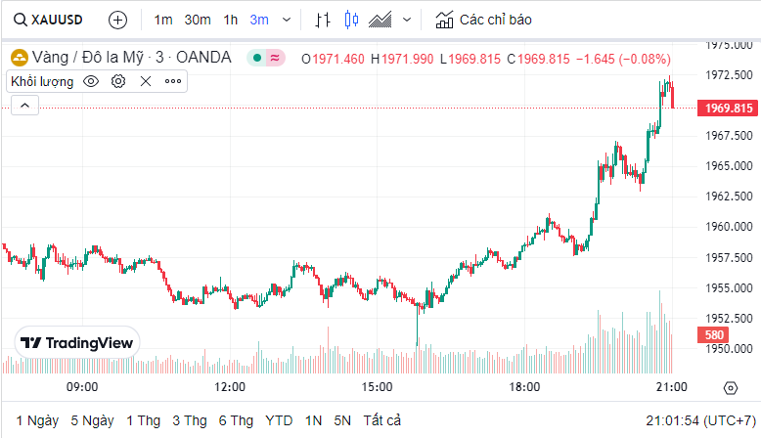
Task: Expand the timeframe interval dropdown
Action: (286, 20)
